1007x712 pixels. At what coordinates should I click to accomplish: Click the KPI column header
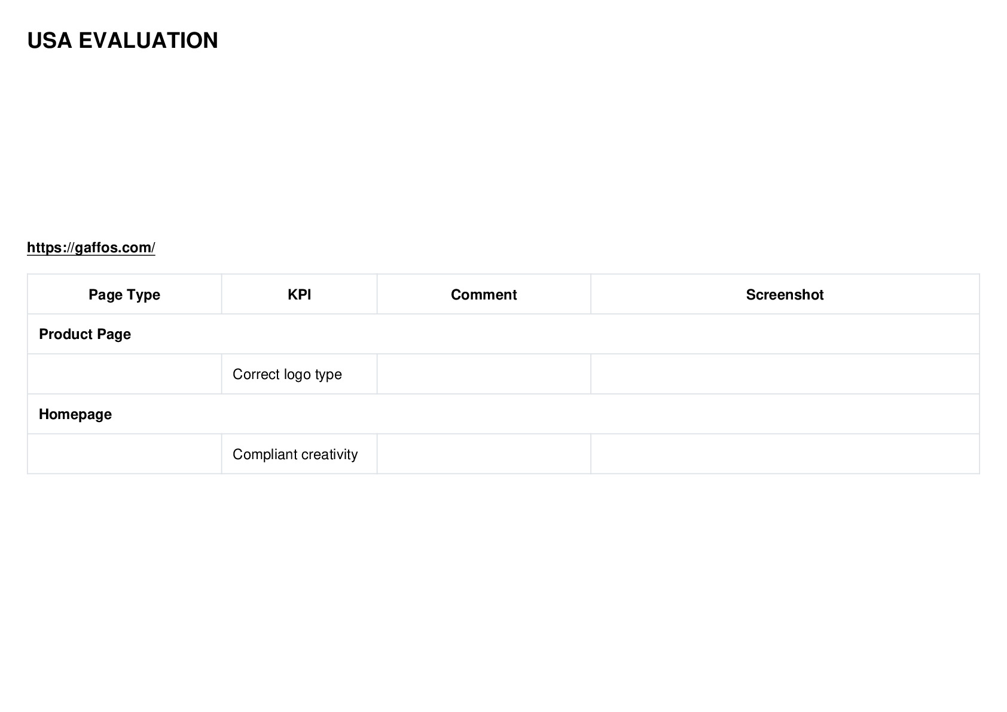(x=299, y=294)
